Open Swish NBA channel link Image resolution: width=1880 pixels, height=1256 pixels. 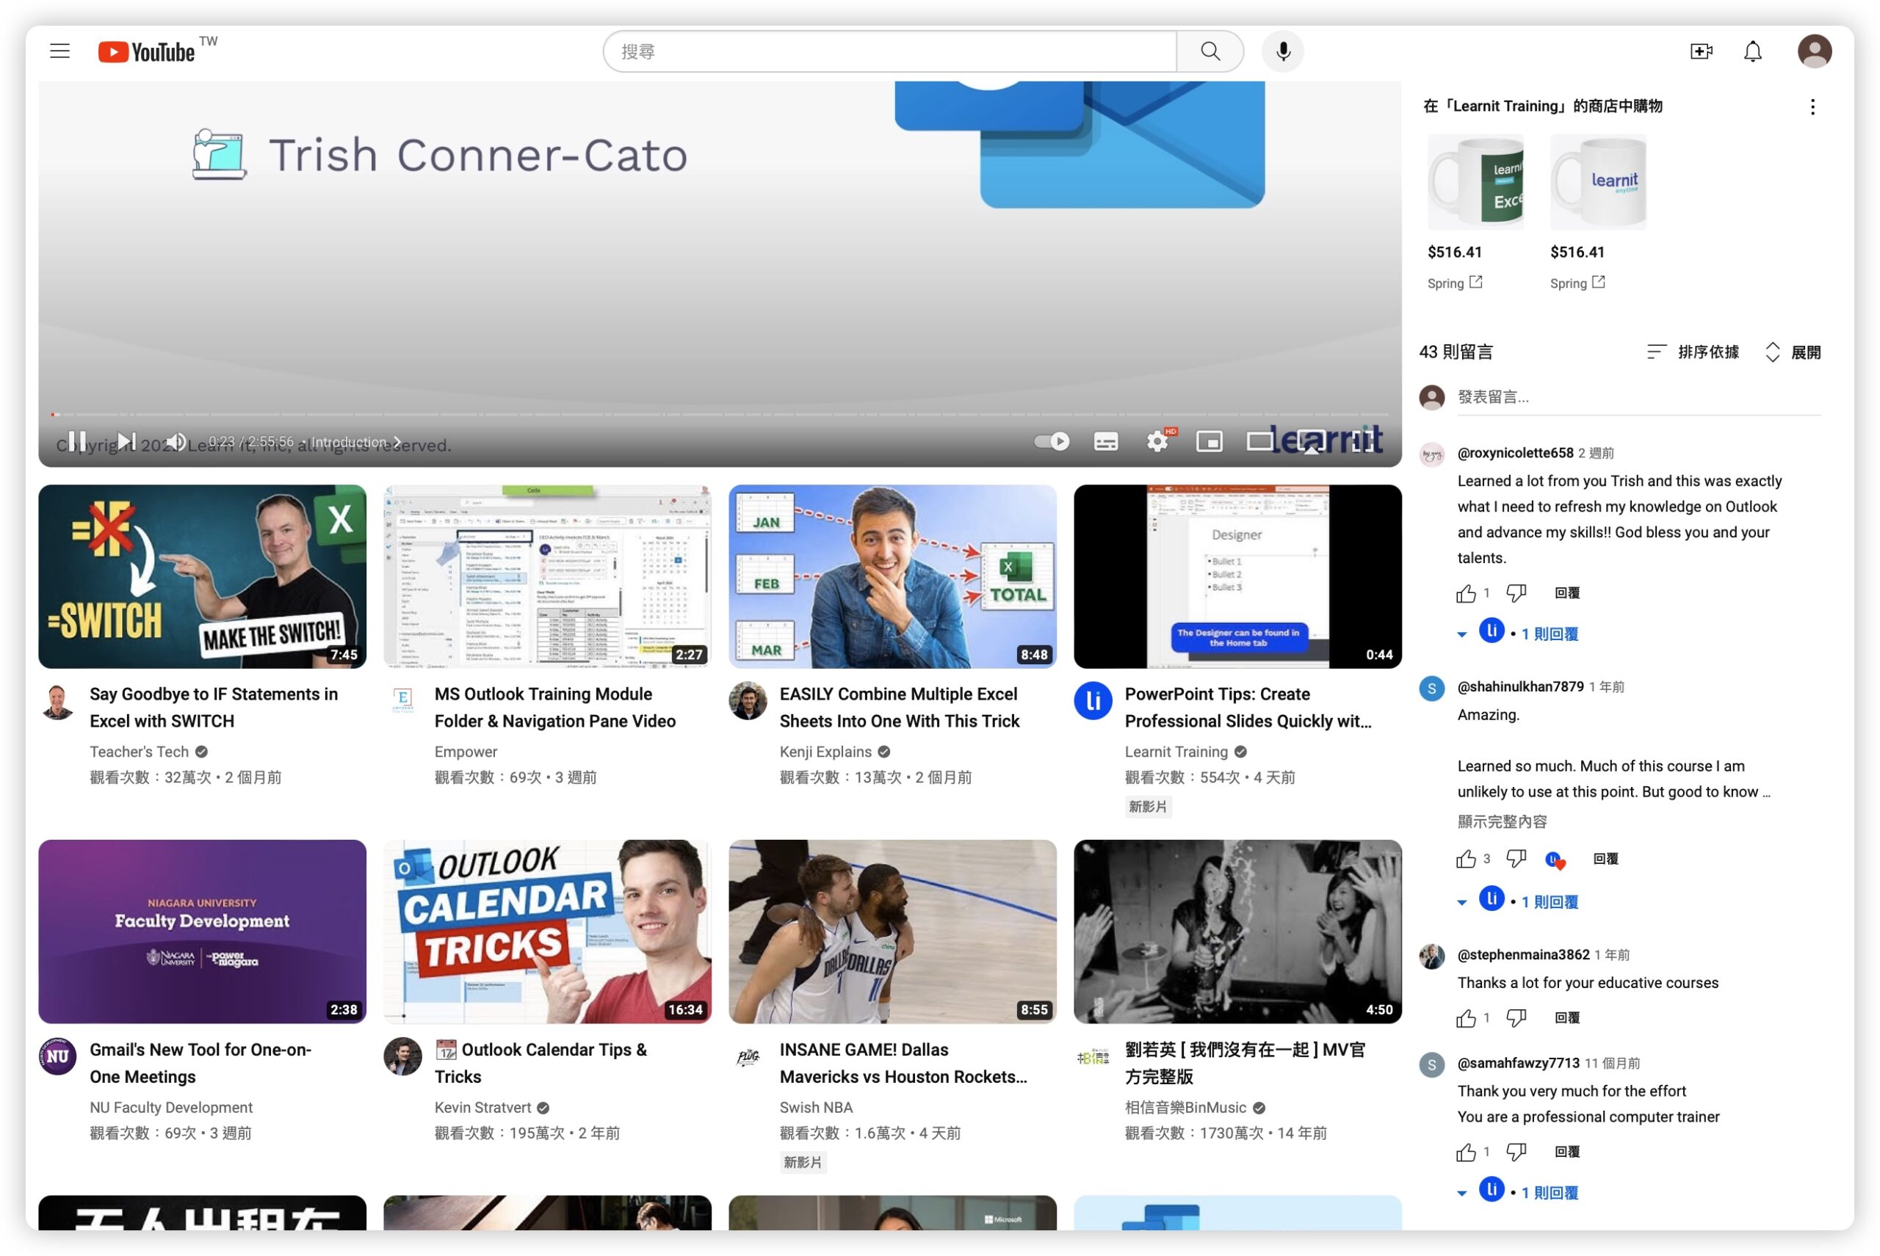click(x=816, y=1107)
